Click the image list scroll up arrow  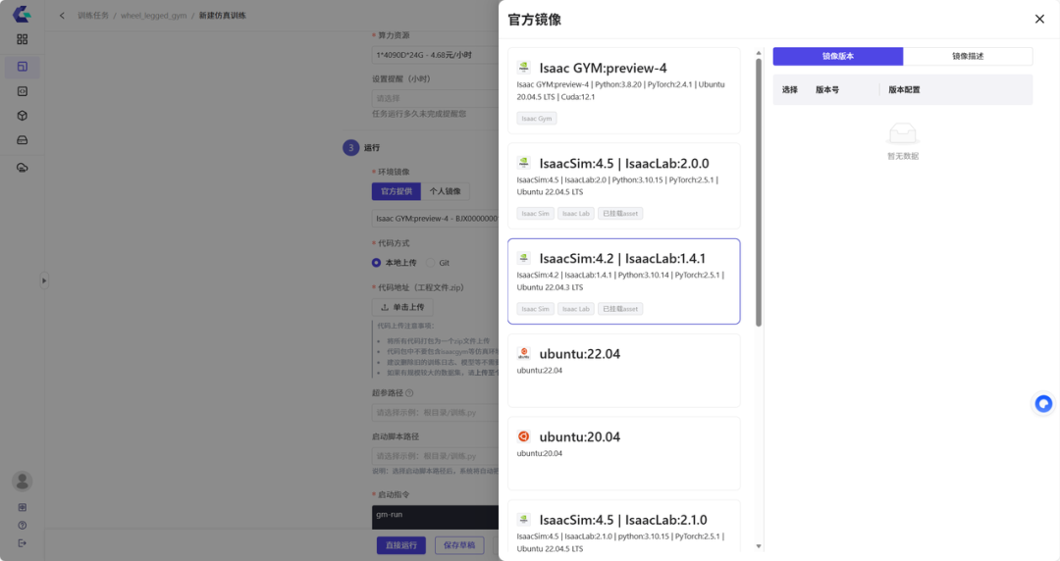click(759, 53)
